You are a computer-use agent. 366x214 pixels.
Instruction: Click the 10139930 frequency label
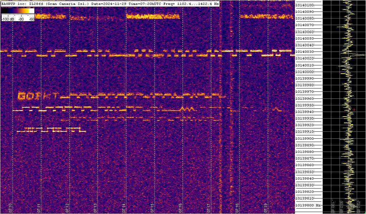[304, 119]
